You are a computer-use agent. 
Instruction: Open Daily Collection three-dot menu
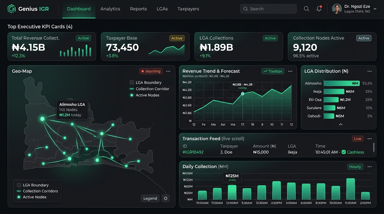pos(369,167)
